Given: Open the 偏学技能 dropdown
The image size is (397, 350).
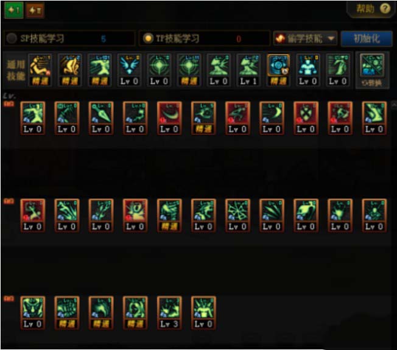Looking at the screenshot, I should [305, 39].
